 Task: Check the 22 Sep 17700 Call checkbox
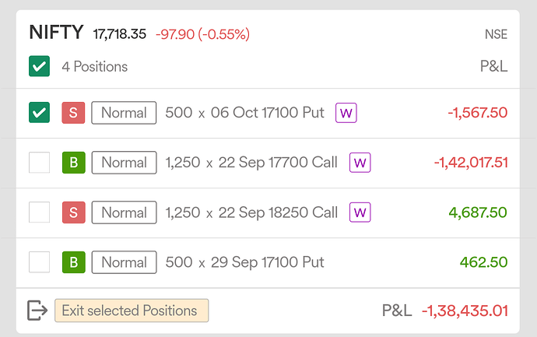point(39,163)
